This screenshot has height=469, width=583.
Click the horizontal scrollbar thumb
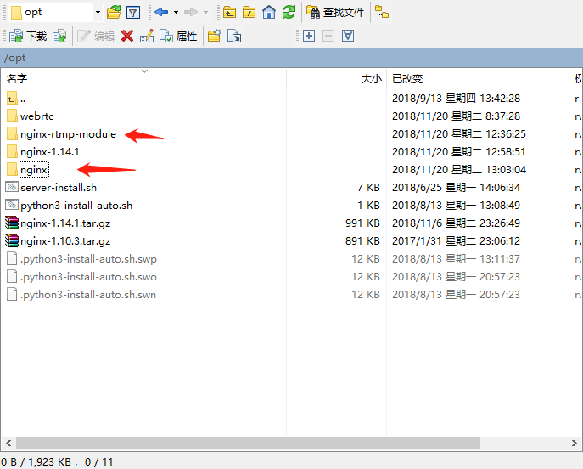click(x=248, y=443)
